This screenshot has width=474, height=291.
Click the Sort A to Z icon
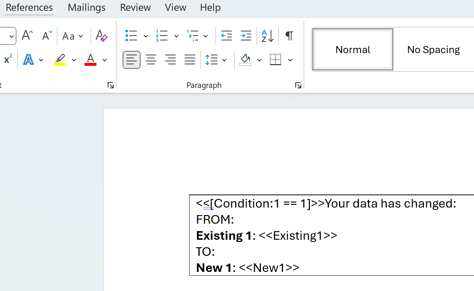point(268,36)
